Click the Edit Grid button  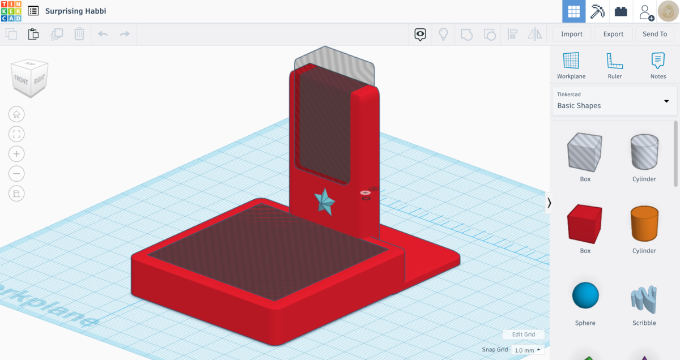click(x=523, y=335)
